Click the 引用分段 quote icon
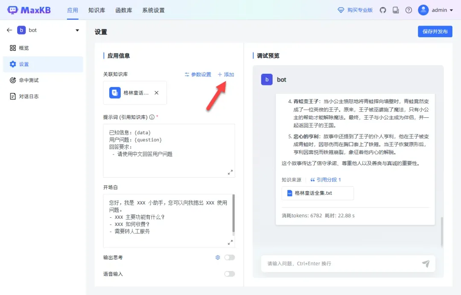461x295 pixels. point(312,180)
